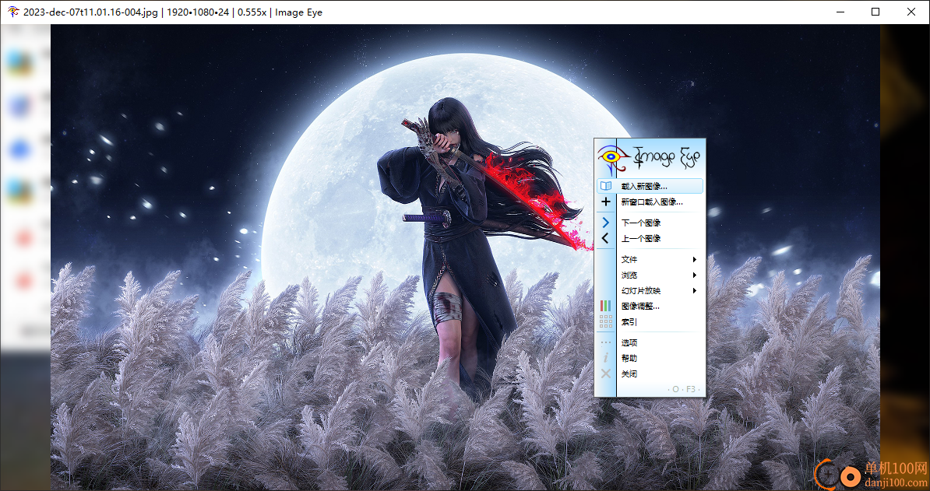Expand the 文件 submenu arrow
The image size is (930, 491).
click(x=694, y=259)
